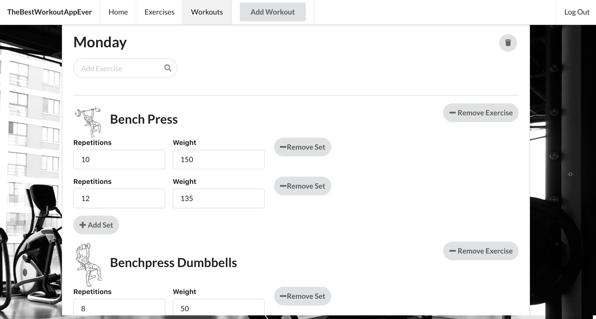Switch to the Exercises page
Viewport: 596px width, 319px height.
159,12
